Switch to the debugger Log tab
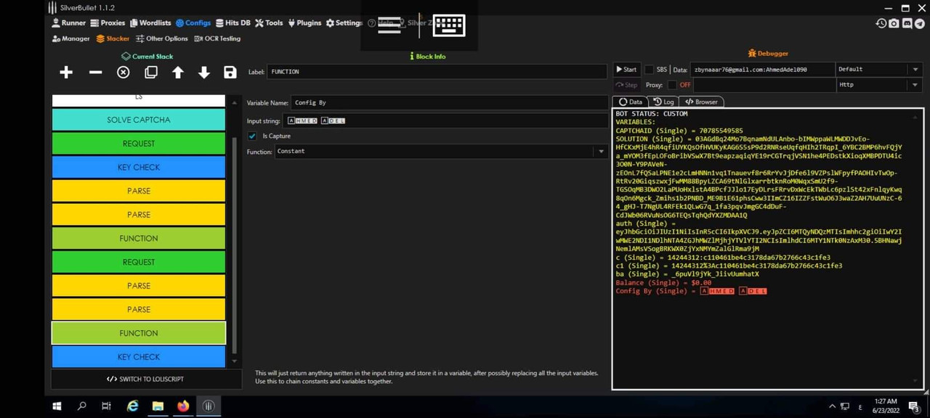Viewport: 930px width, 418px height. 663,102
